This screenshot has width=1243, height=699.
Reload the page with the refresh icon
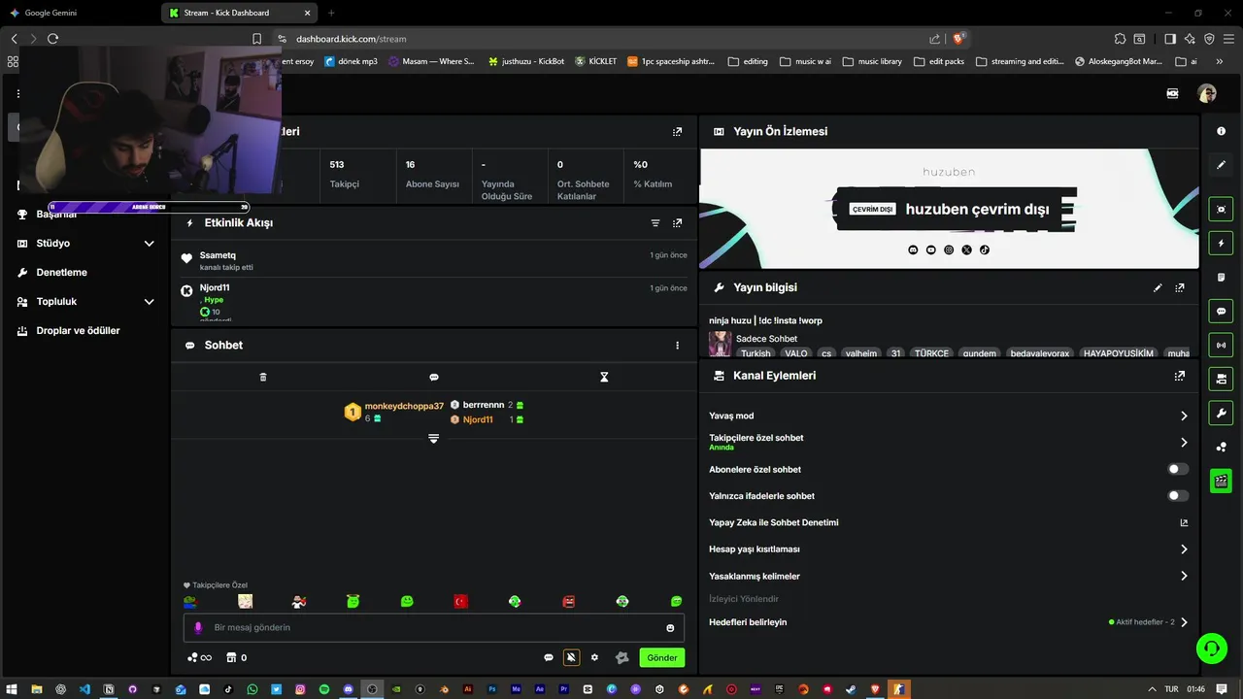pos(52,39)
